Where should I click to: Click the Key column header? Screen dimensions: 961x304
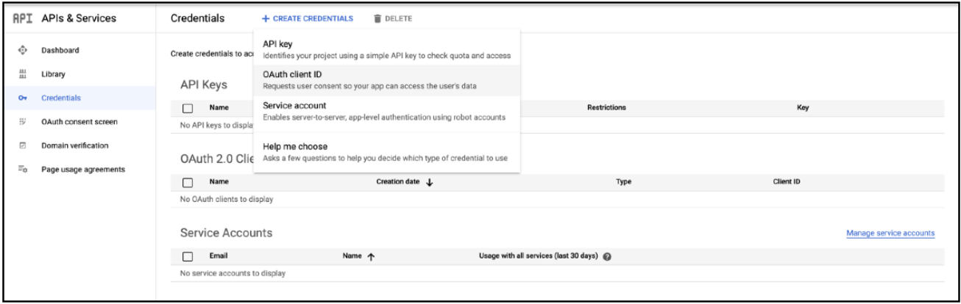pyautogui.click(x=804, y=107)
